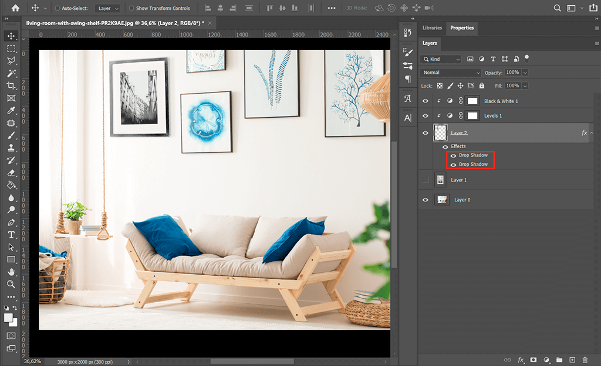Create new adjustment layer icon
The image size is (601, 366).
pyautogui.click(x=546, y=360)
